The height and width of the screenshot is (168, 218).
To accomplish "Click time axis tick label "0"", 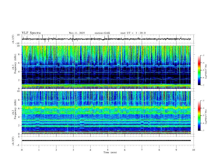I will (22, 150).
